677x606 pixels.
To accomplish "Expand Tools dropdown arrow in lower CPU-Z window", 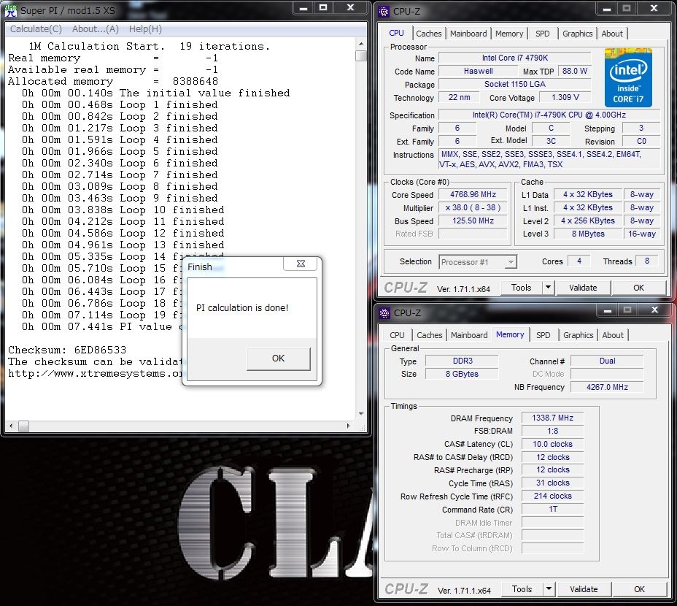I will click(549, 589).
